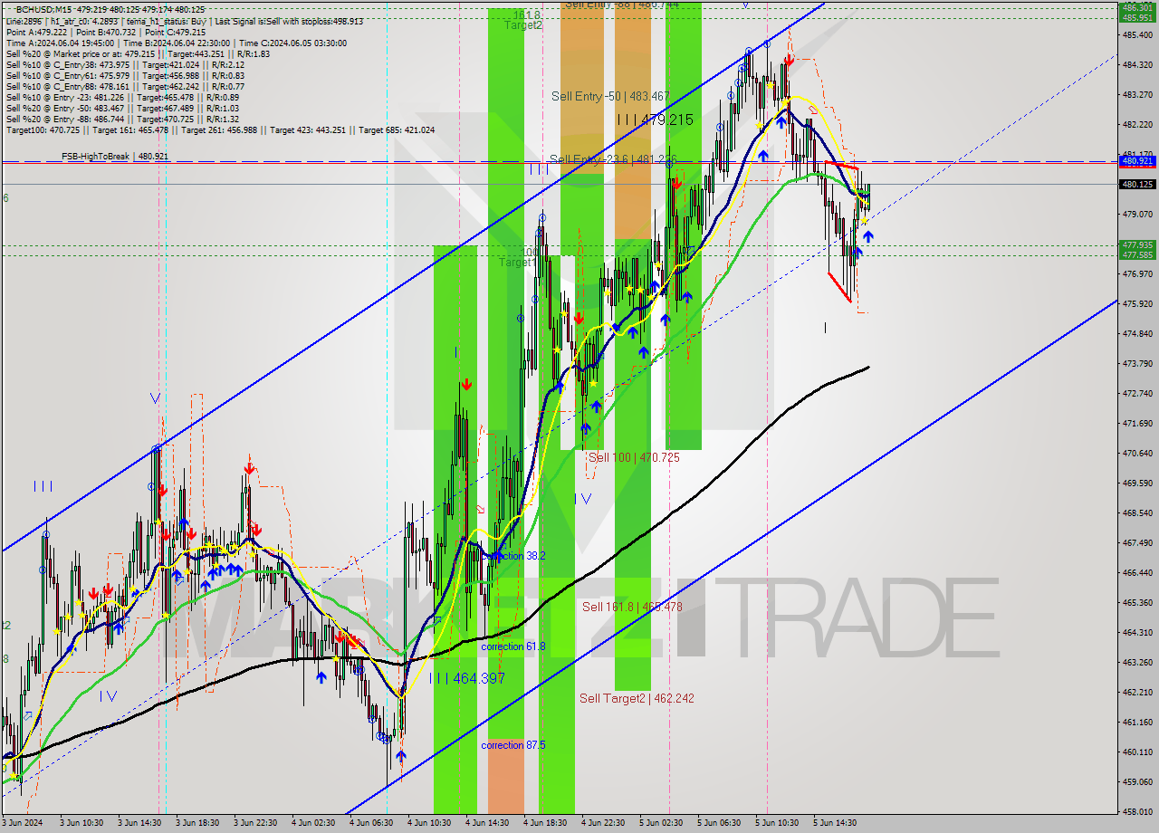Select the Target2 label atop green zone

click(x=523, y=25)
